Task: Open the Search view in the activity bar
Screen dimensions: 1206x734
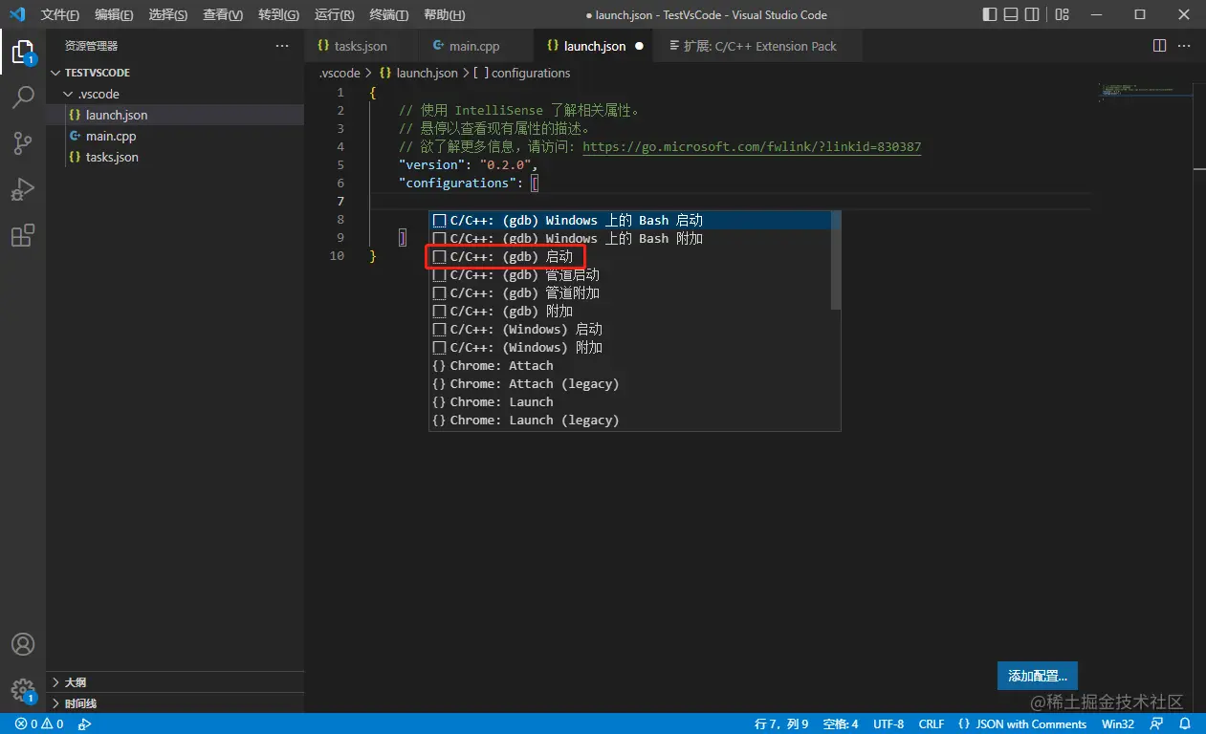Action: pos(23,97)
